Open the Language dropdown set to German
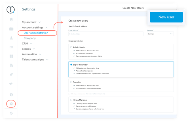190x122 pixels. pyautogui.click(x=160, y=34)
